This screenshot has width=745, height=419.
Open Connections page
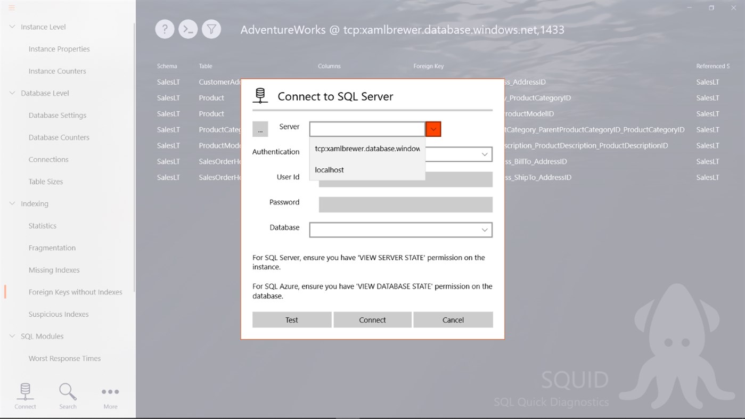48,159
